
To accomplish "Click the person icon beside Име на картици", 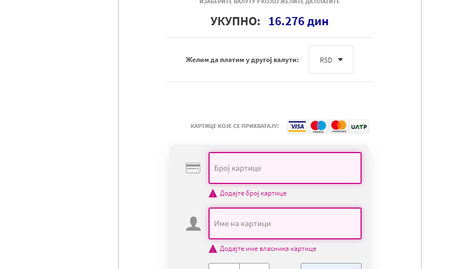I will click(193, 224).
